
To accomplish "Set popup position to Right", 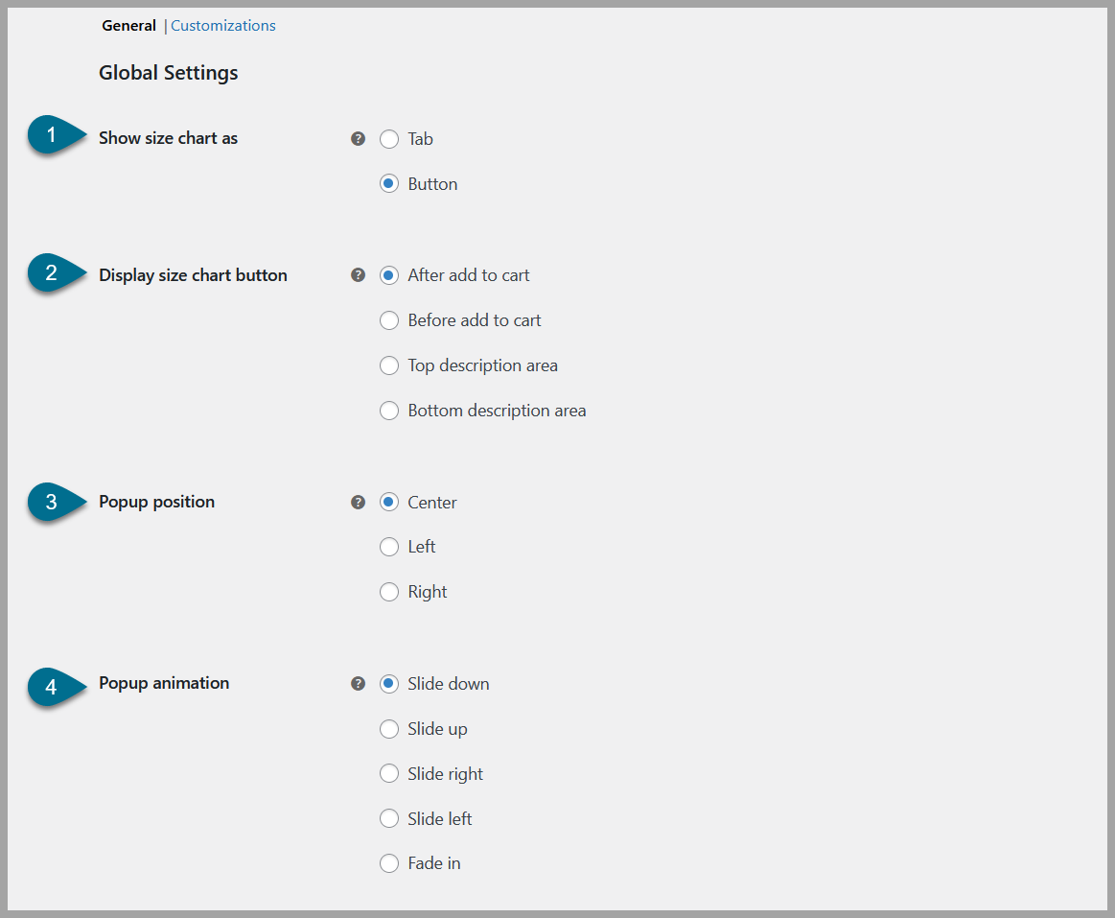I will coord(389,592).
